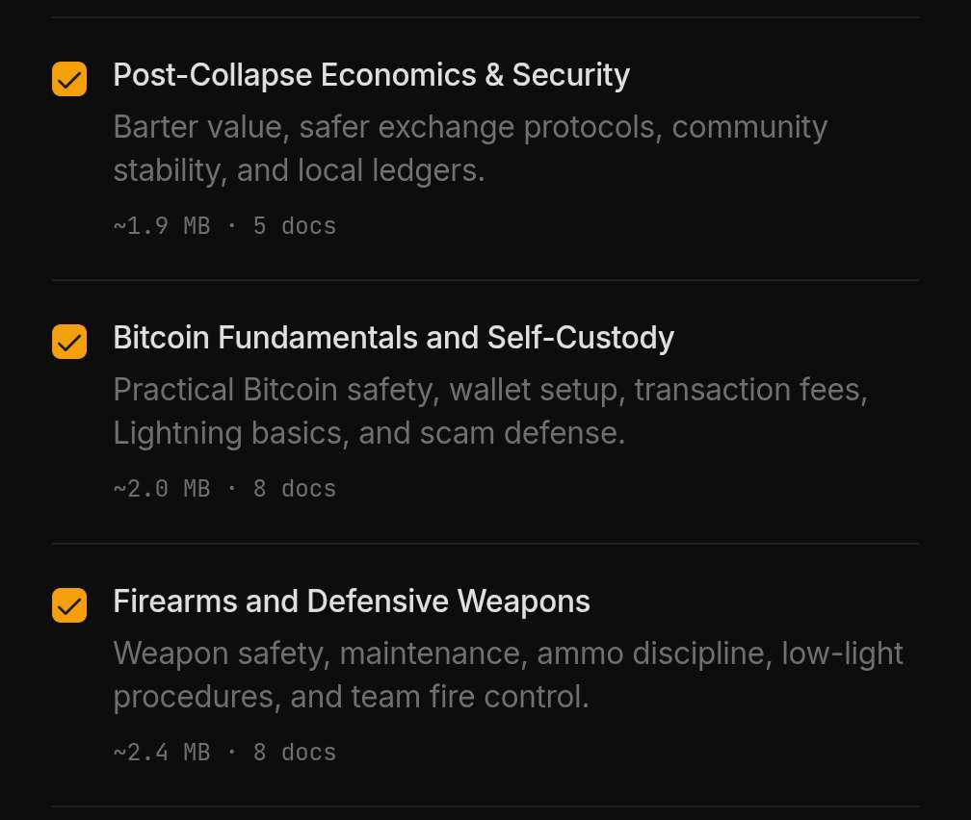Click the 'procedures, and team fire control' line

351,697
